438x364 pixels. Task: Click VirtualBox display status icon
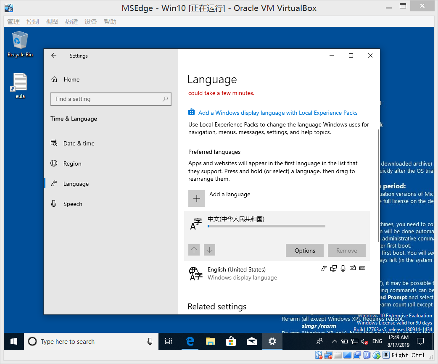tap(348, 355)
